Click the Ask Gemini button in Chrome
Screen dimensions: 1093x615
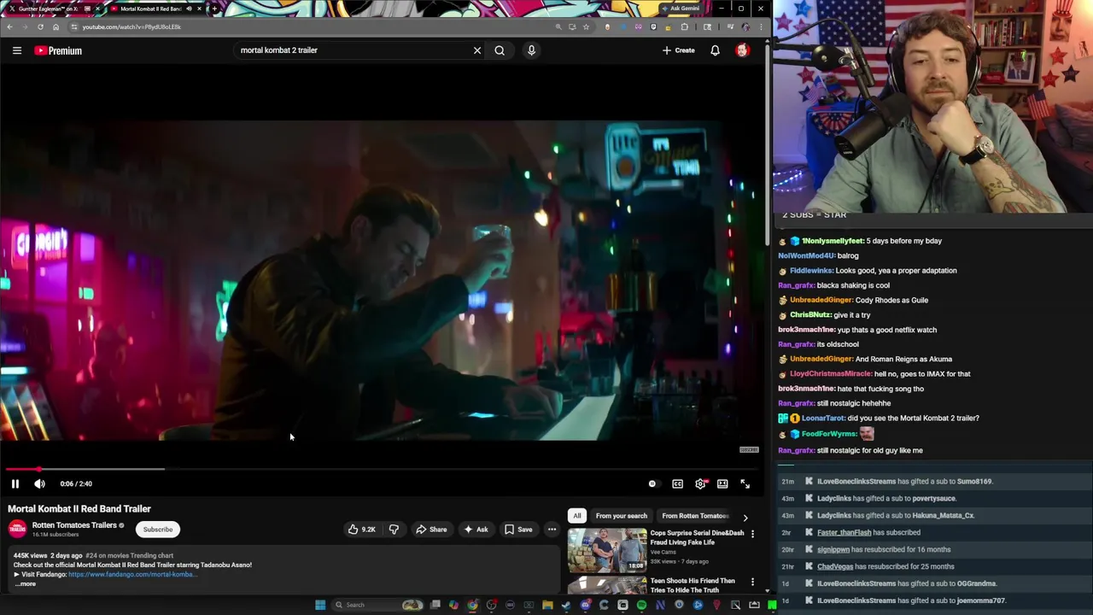[x=681, y=9]
